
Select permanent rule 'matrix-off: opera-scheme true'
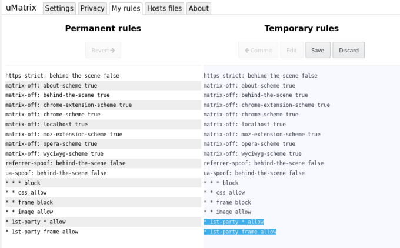[104, 144]
